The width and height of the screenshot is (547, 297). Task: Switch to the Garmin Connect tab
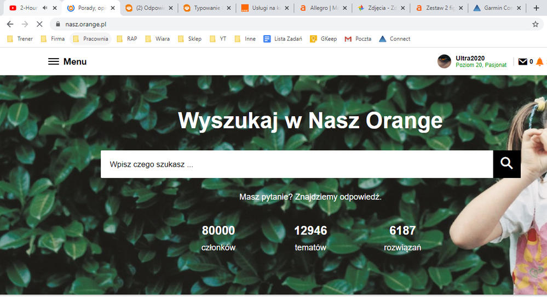(496, 8)
